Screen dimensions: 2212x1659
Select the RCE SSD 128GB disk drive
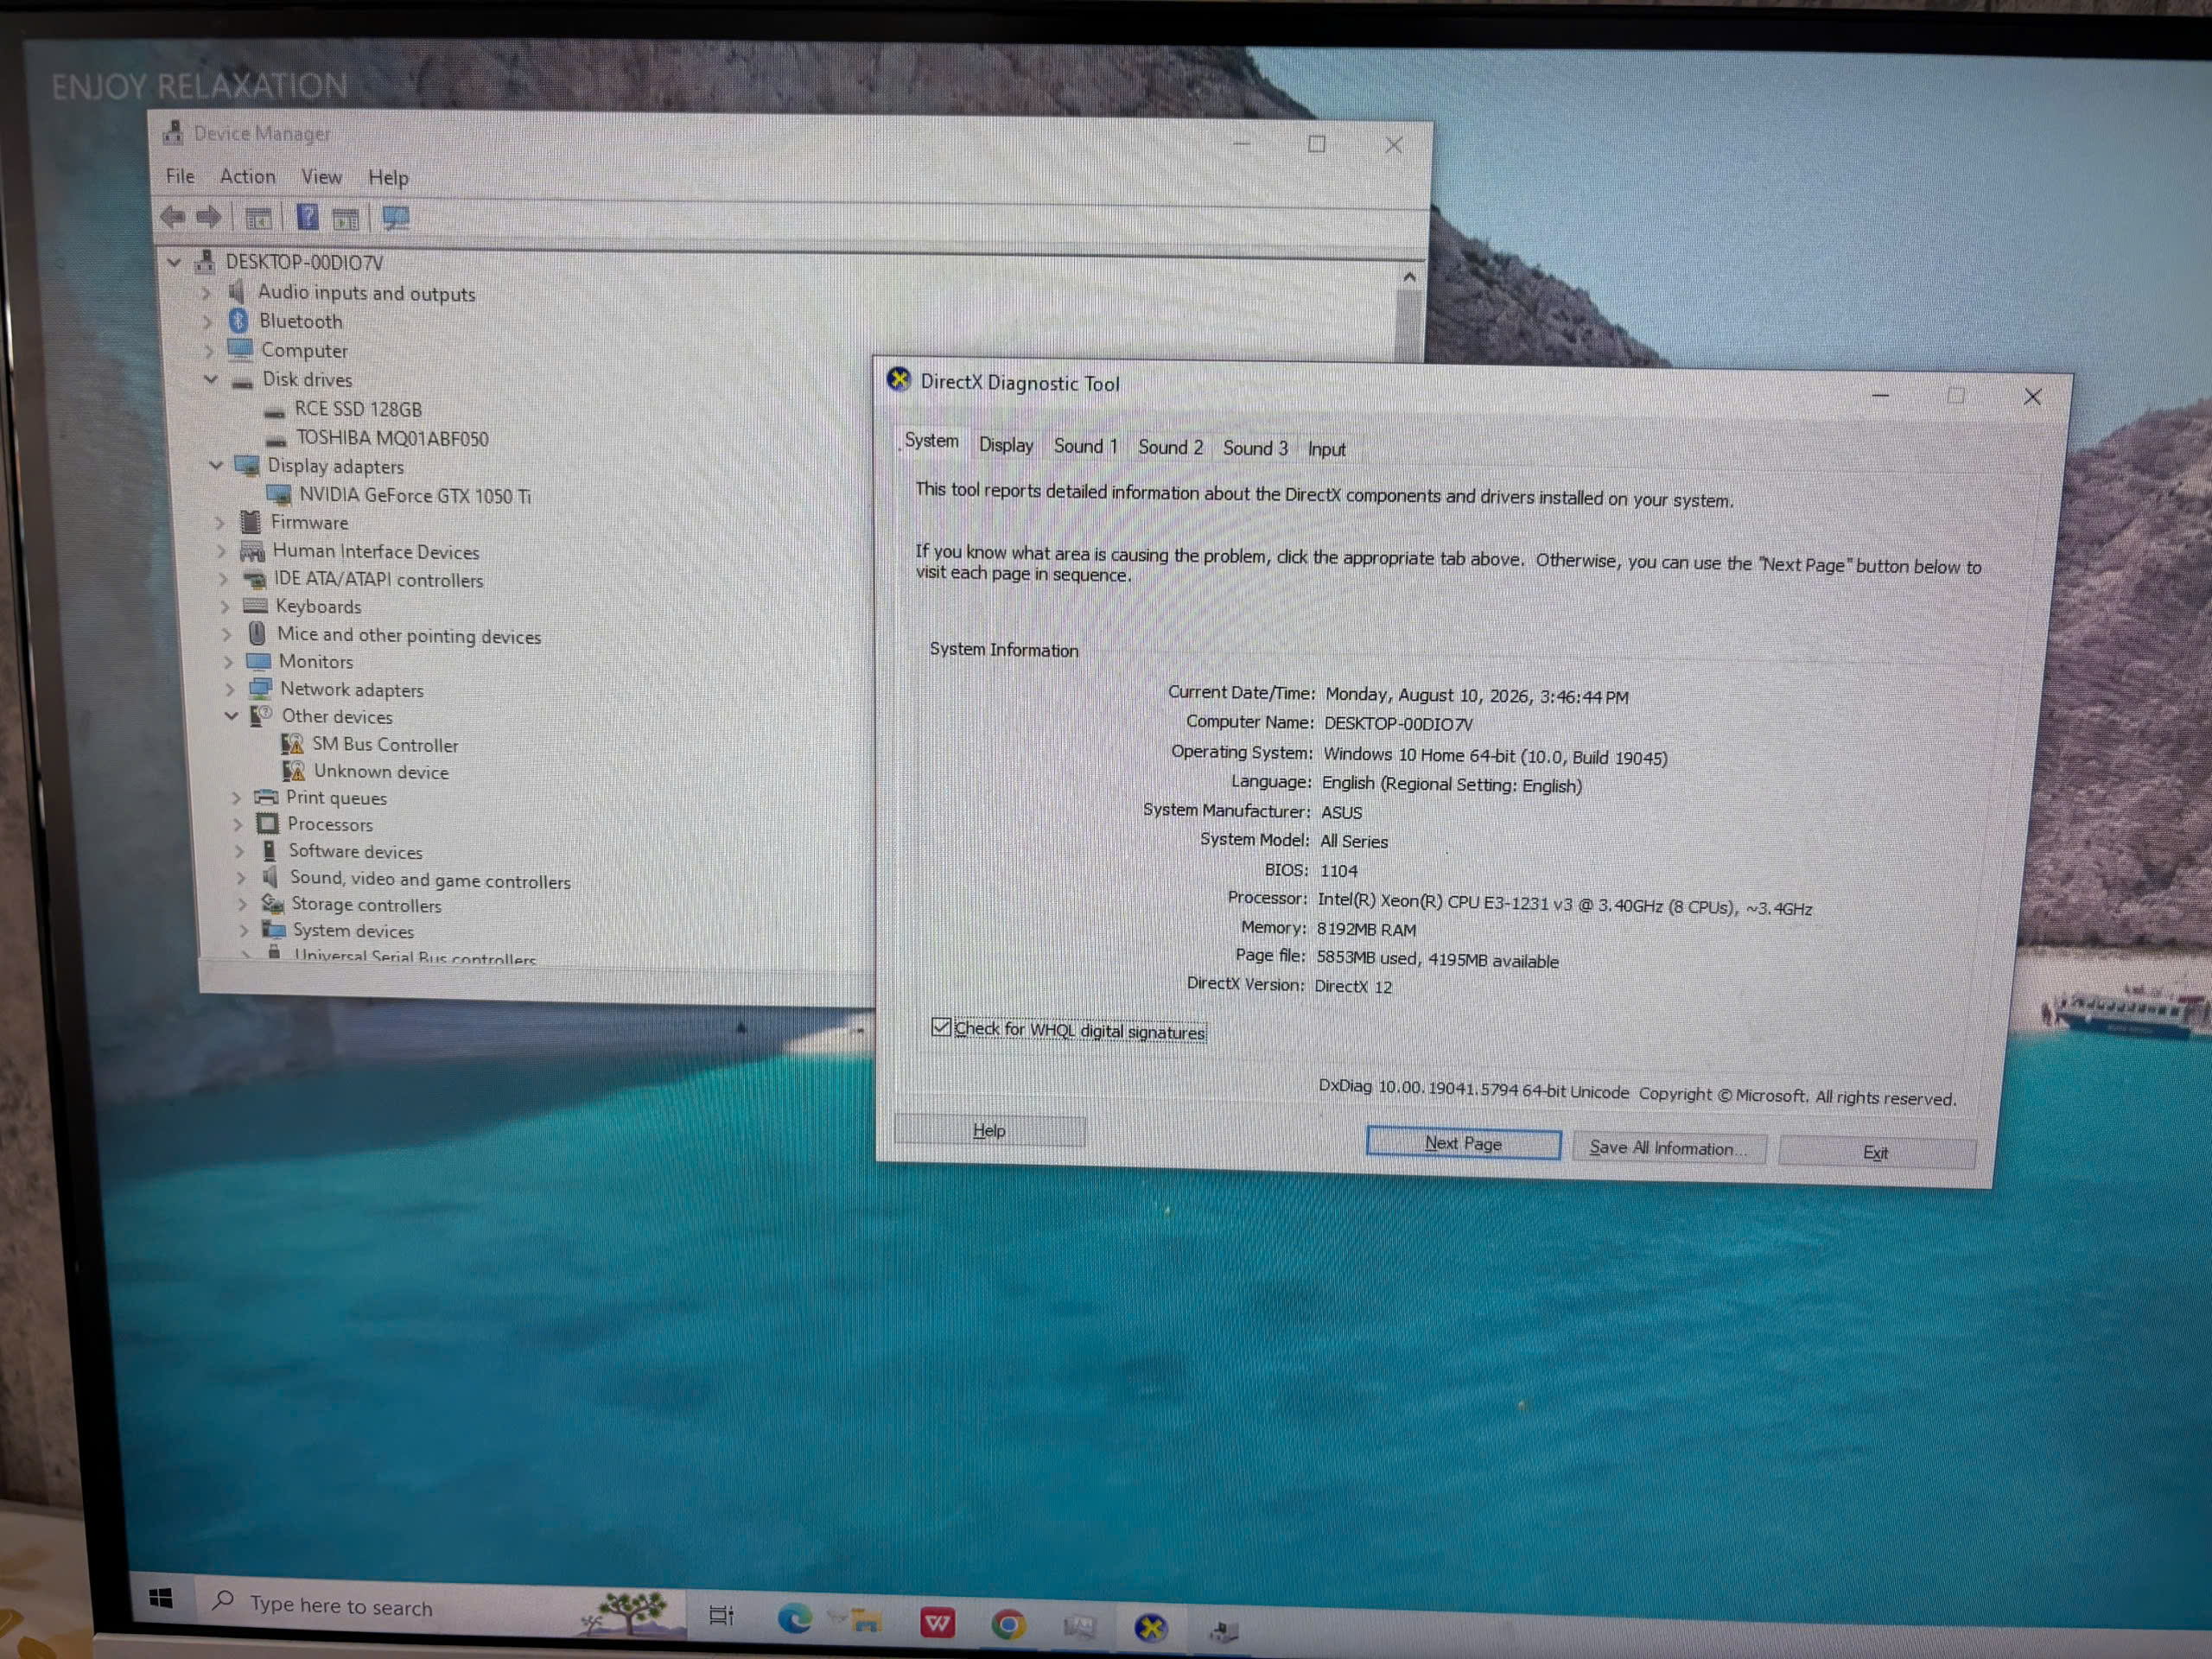pos(358,408)
